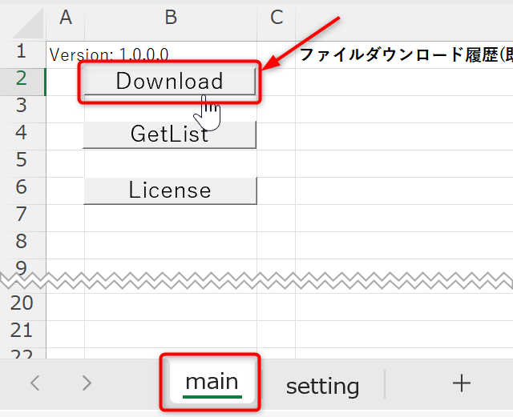Open License via its button
The height and width of the screenshot is (417, 513).
click(x=169, y=190)
